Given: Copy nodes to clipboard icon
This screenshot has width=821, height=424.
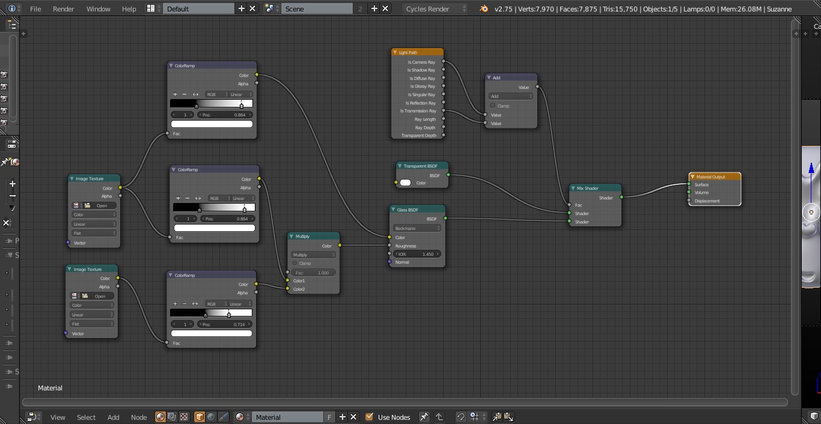Looking at the screenshot, I should coord(497,417).
